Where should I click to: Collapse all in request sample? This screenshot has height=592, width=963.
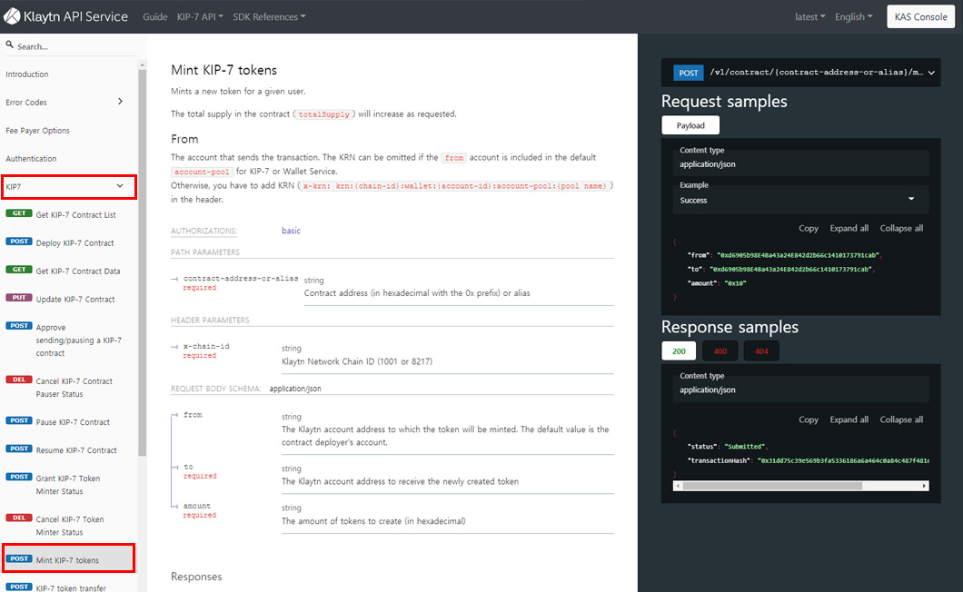point(901,229)
